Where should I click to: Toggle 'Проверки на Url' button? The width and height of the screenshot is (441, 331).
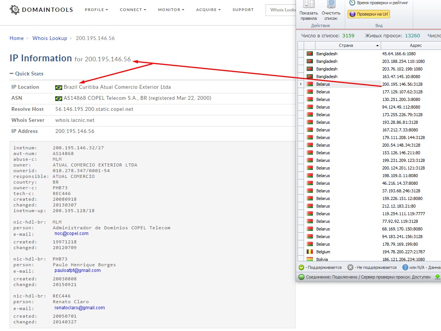click(369, 14)
